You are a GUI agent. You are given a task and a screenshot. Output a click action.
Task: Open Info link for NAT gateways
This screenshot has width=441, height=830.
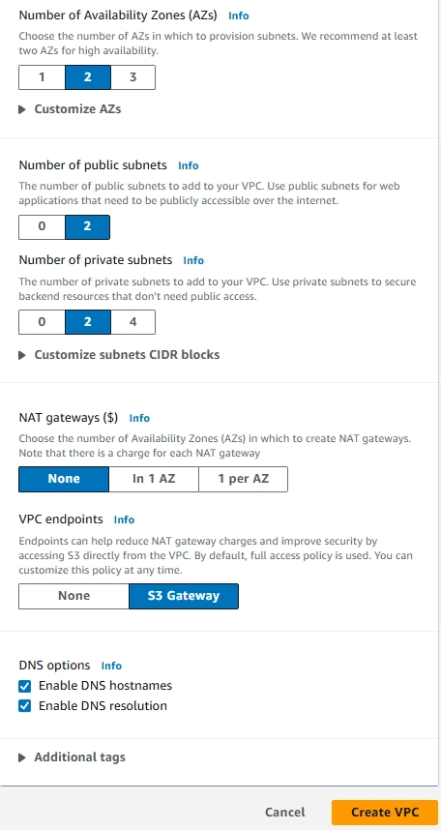[139, 418]
